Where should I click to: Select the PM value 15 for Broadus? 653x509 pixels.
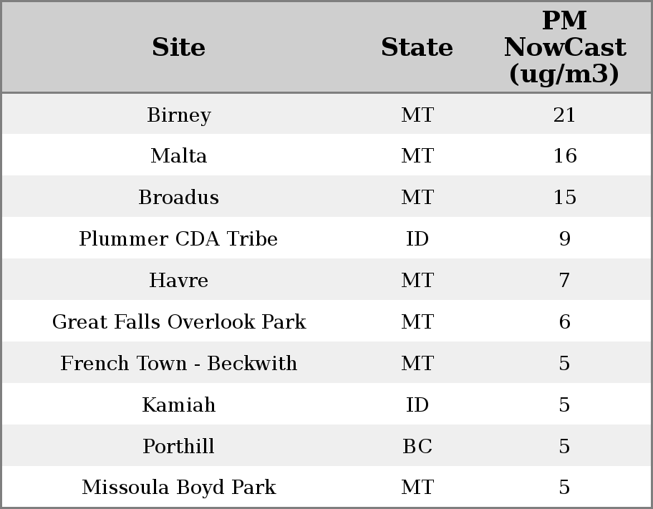564,198
